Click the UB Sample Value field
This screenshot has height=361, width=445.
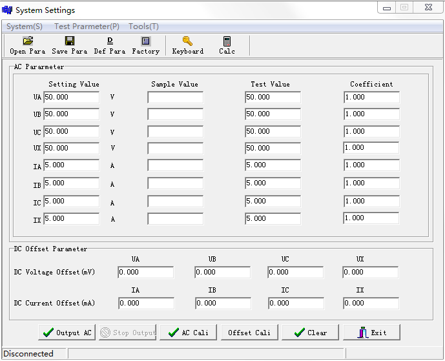[x=176, y=114]
